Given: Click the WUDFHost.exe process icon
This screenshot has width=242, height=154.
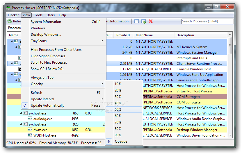Looking at the screenshot, I should 30,135.
